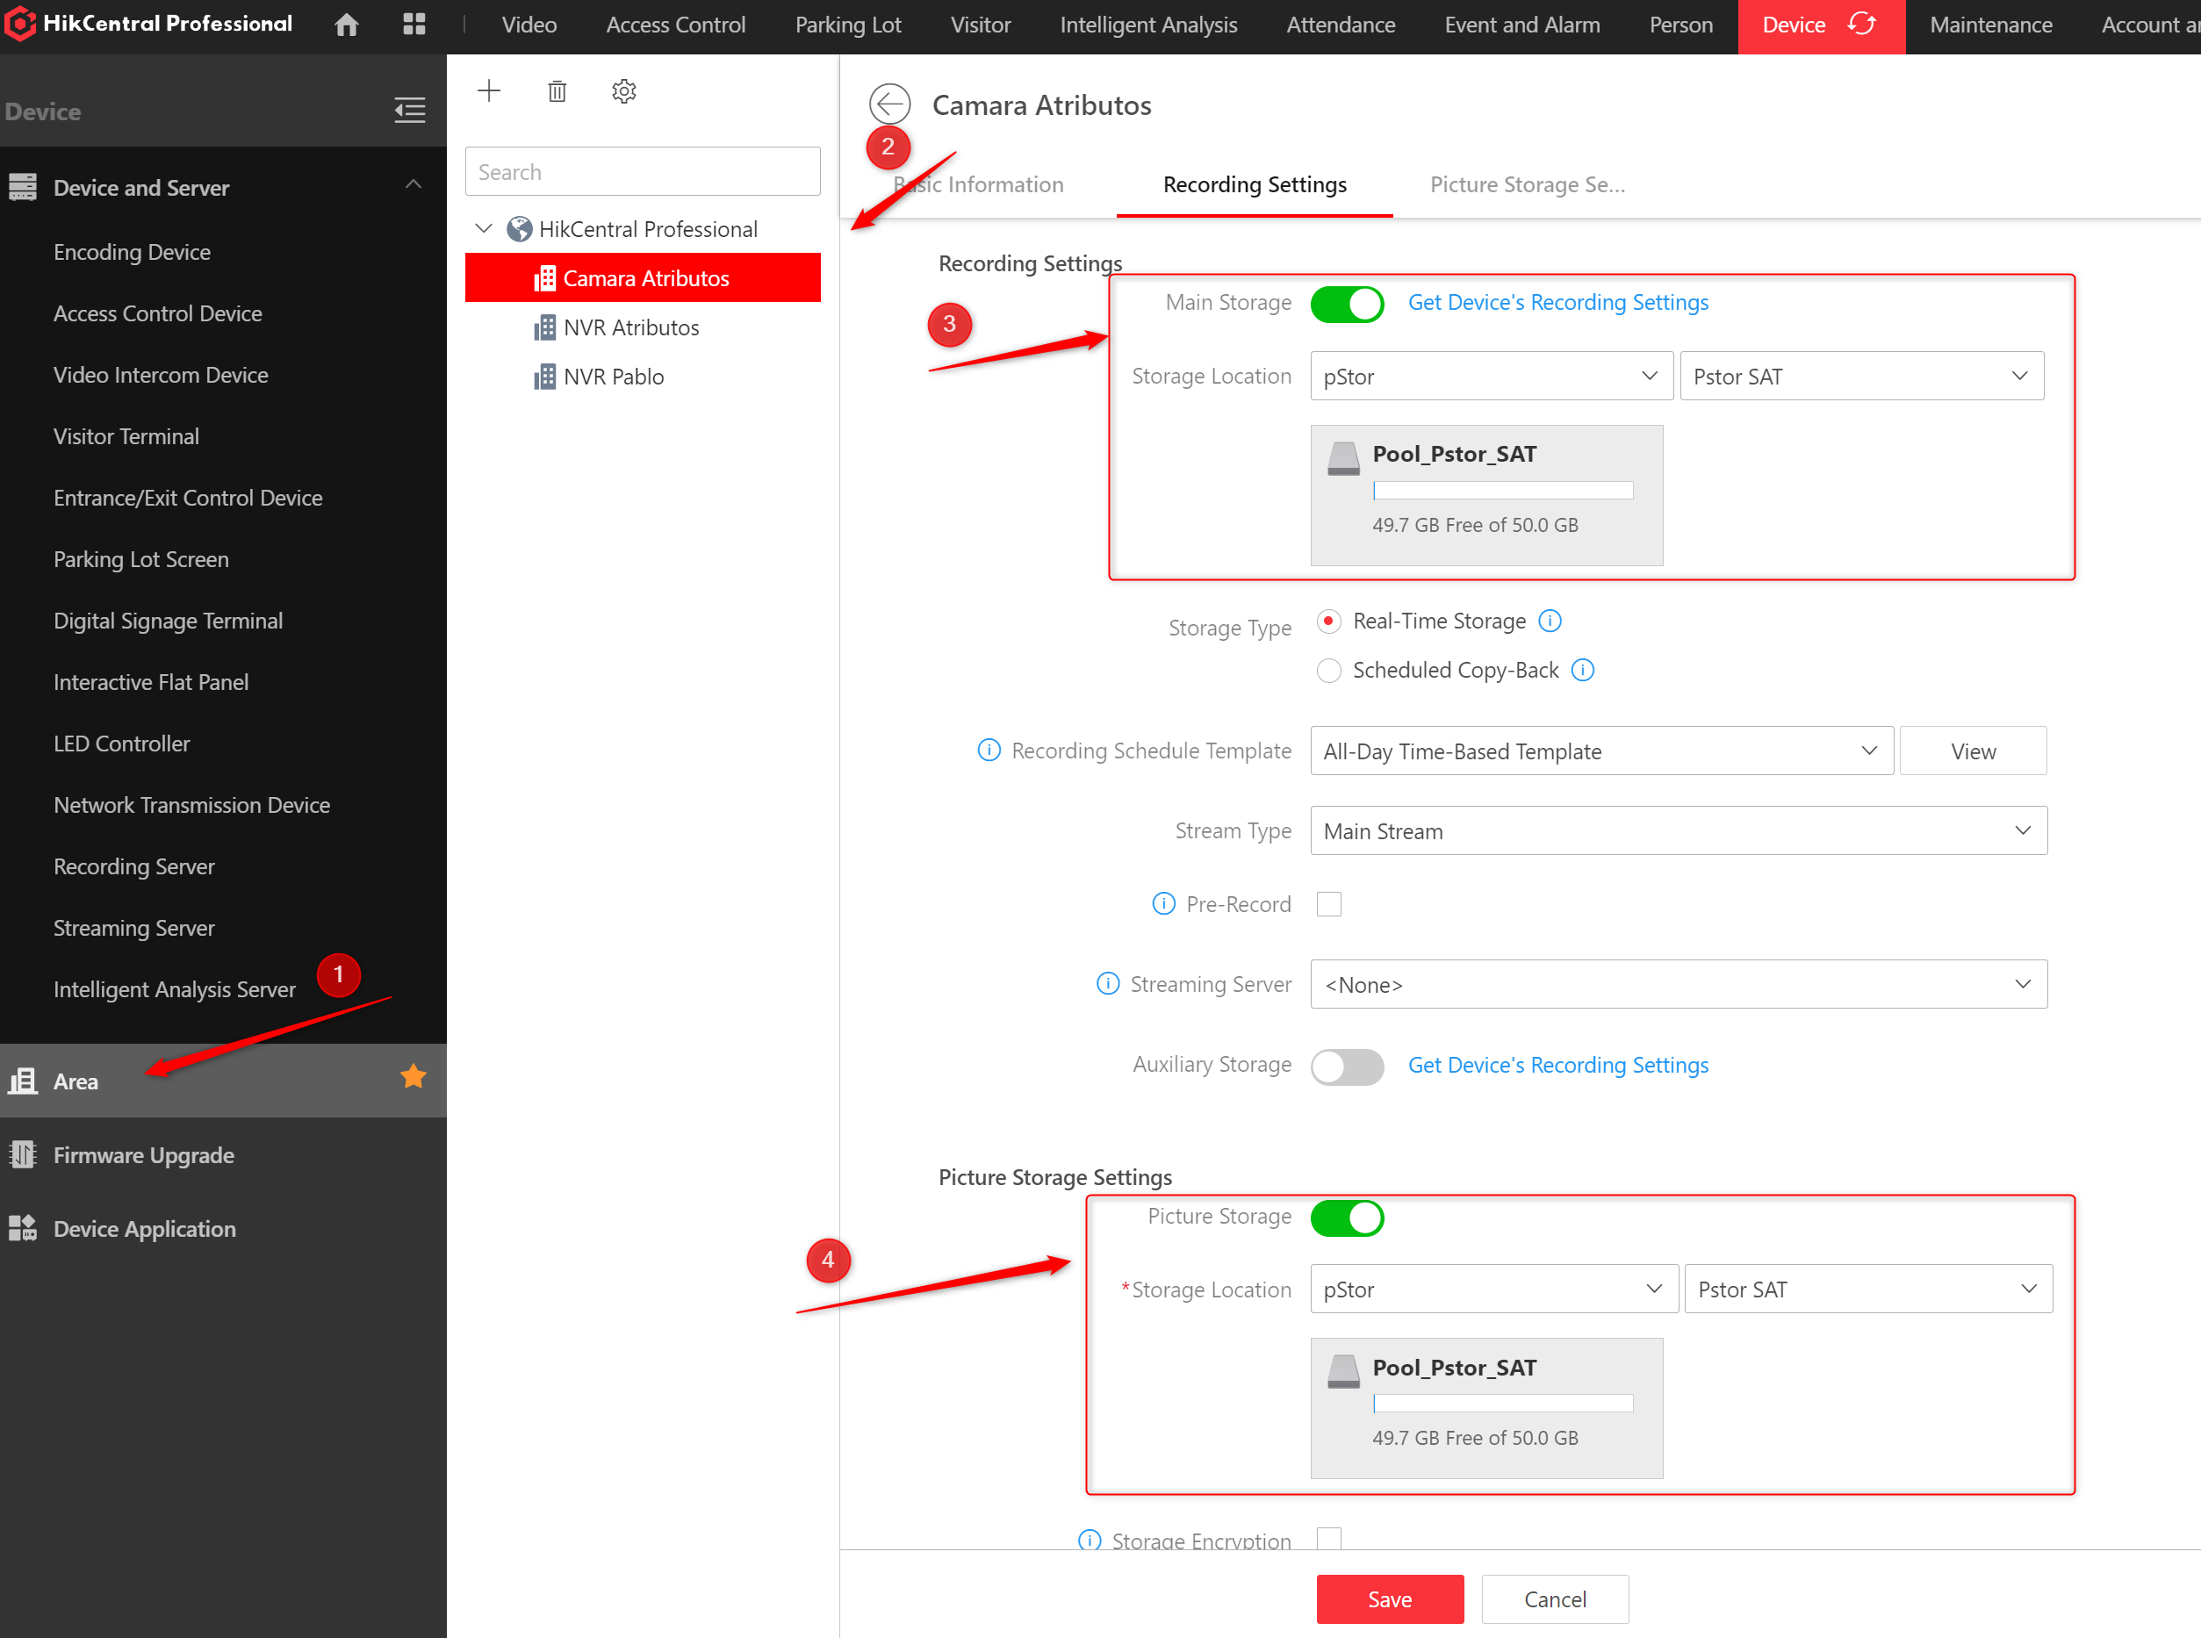Click the Pool_Pstor_SAT storage usage bar

1502,490
